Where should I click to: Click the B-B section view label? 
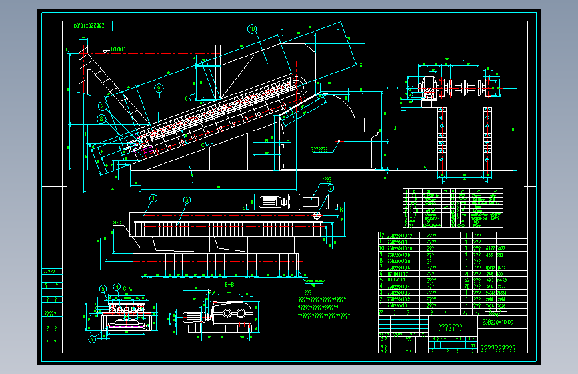click(229, 285)
